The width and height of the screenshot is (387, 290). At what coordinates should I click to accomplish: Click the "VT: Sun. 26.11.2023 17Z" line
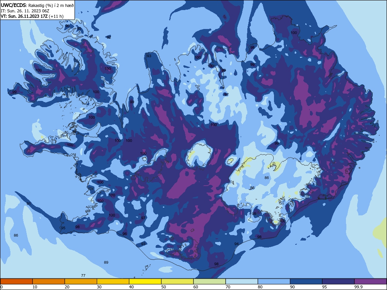(24, 16)
